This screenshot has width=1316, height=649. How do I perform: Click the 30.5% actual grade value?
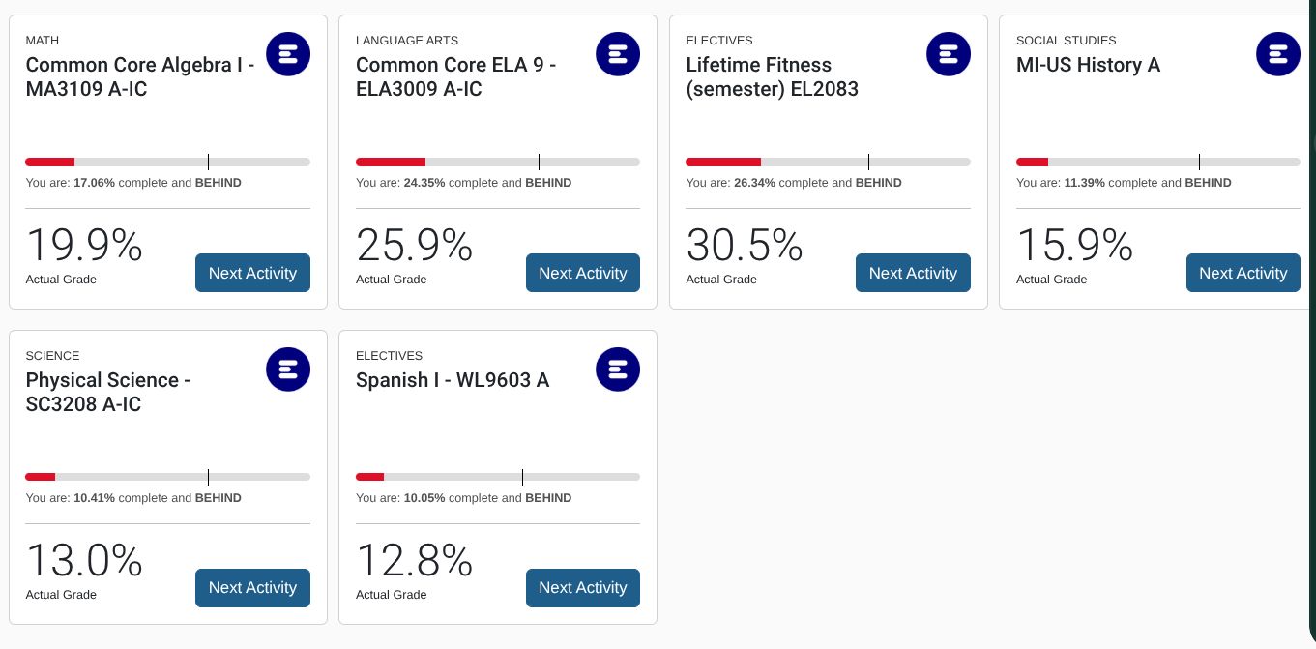(x=744, y=246)
